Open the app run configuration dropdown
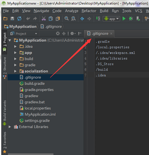 (x=111, y=19)
